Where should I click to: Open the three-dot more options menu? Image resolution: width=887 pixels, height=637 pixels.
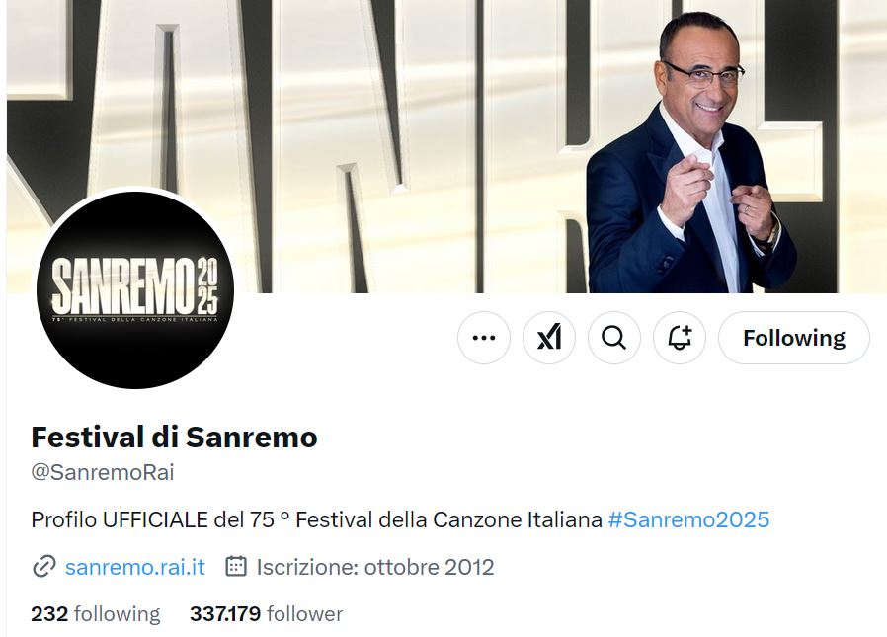484,338
